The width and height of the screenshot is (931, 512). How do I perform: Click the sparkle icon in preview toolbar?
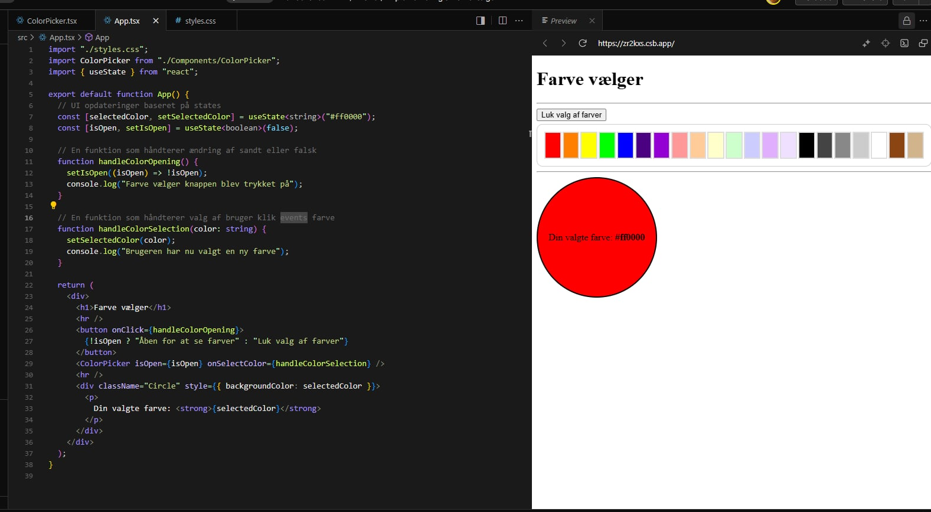pos(866,43)
